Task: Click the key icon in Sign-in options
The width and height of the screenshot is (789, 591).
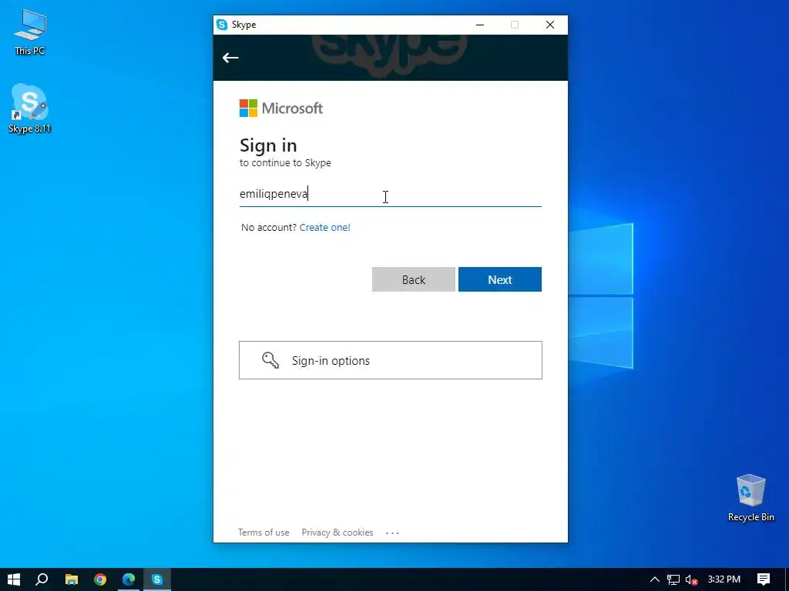Action: pos(270,360)
